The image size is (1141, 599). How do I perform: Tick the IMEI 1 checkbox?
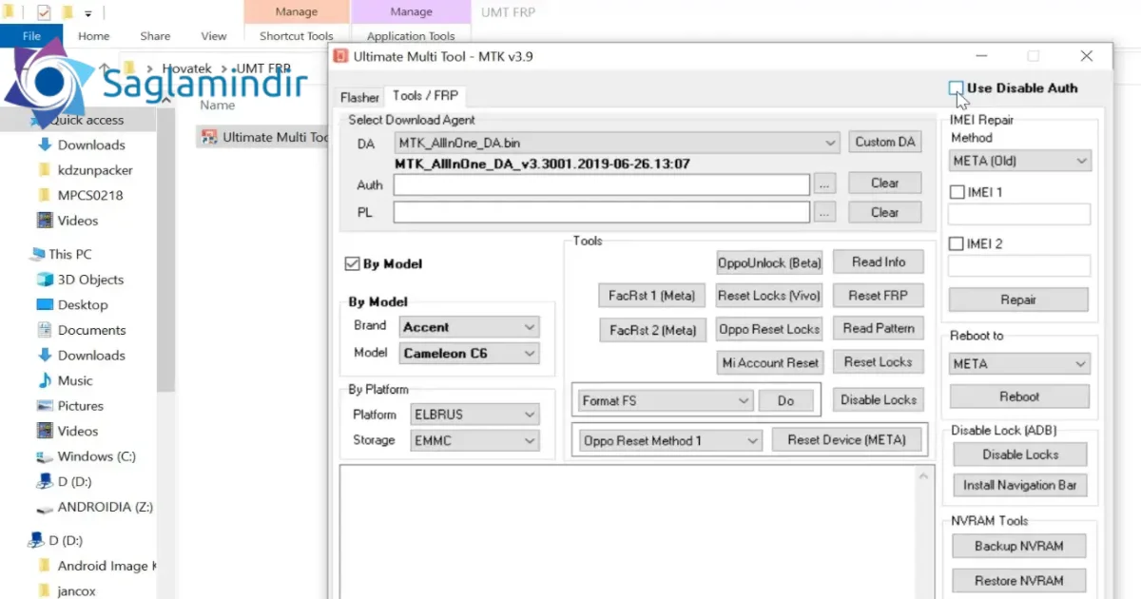[957, 192]
